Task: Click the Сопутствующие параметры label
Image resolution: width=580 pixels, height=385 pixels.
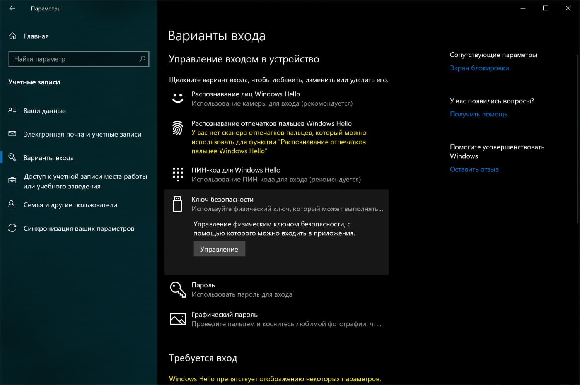Action: [x=493, y=55]
